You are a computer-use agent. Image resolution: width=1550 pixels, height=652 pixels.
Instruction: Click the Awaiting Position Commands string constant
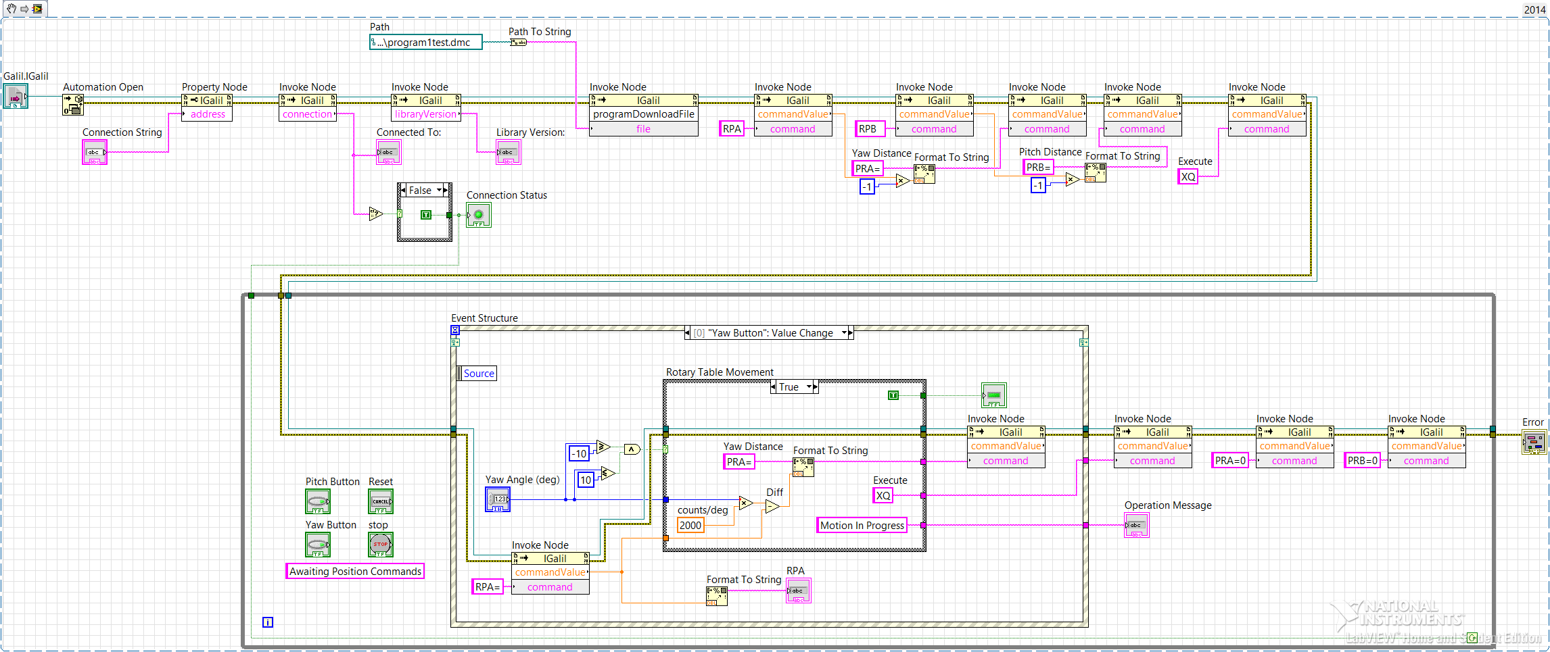tap(355, 571)
